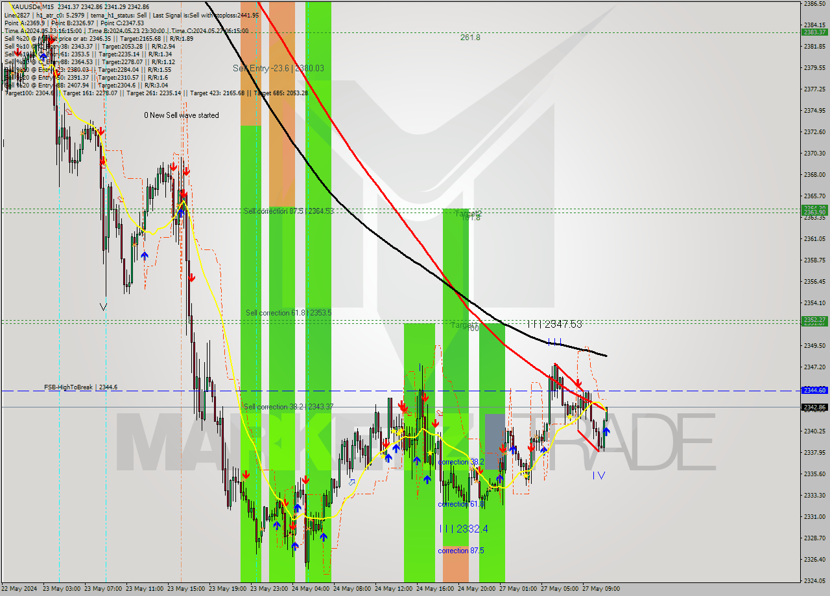
Task: Select the 2331.00 price axis label
Action: tap(814, 516)
